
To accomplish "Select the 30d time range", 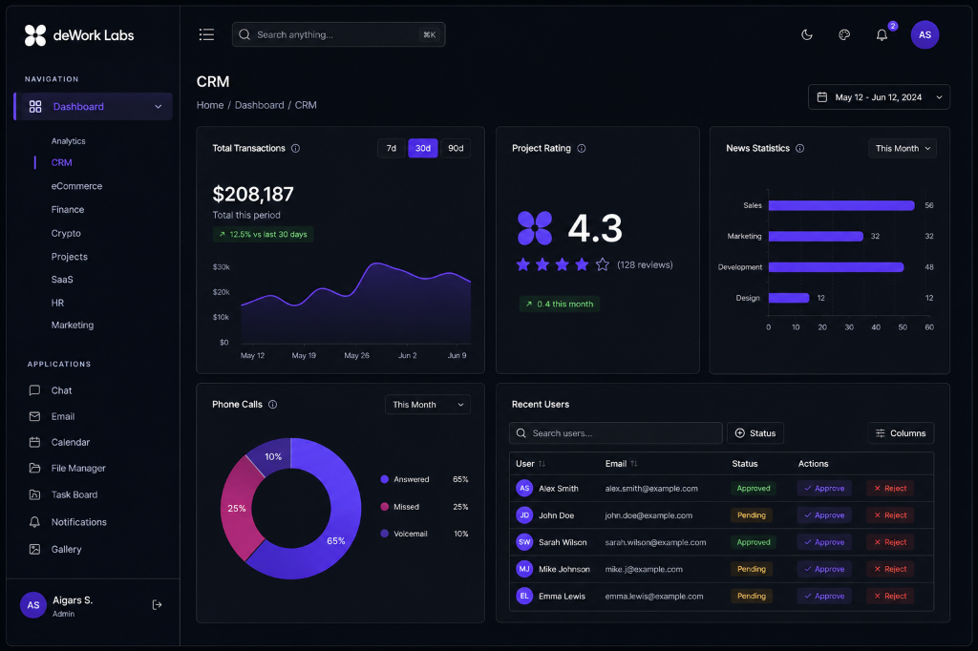I will (423, 148).
